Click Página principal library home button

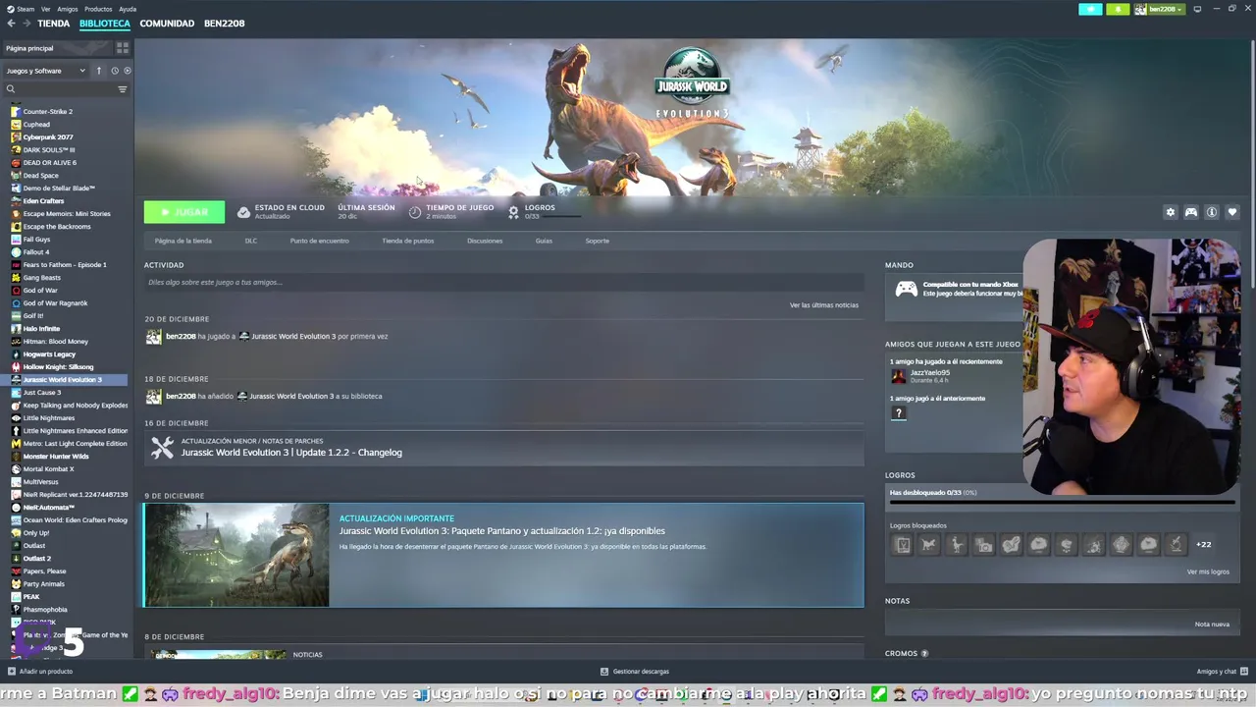pos(57,48)
